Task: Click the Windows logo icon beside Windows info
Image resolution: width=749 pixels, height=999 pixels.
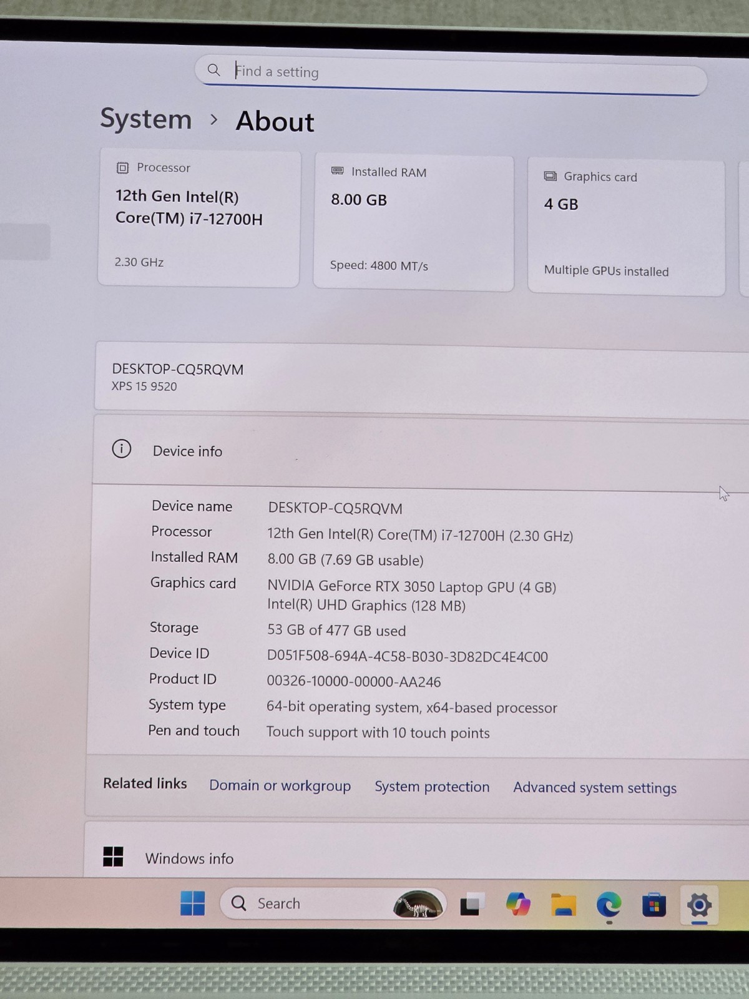Action: point(113,857)
